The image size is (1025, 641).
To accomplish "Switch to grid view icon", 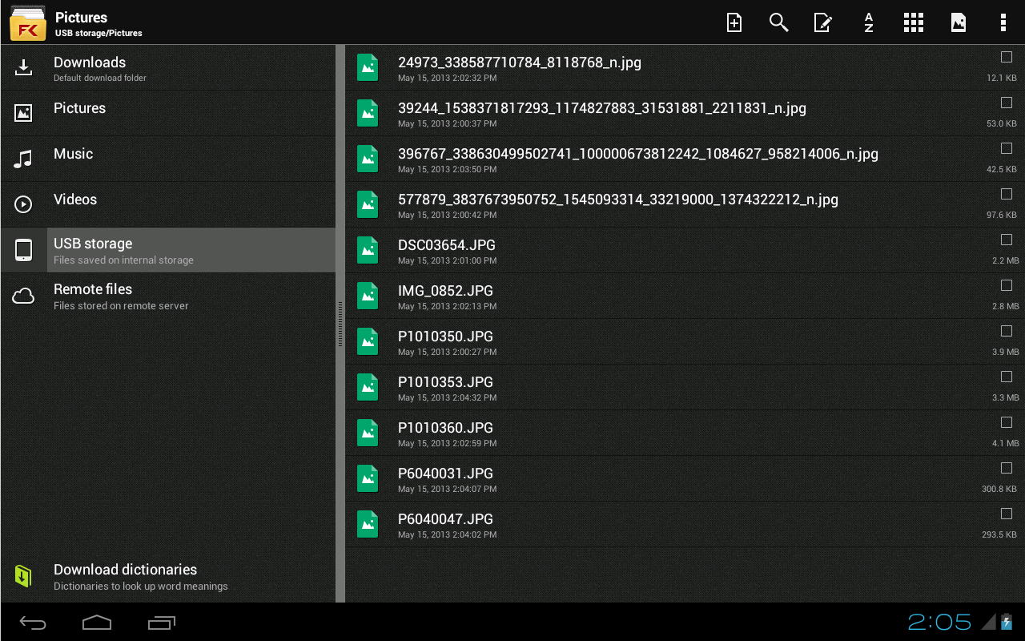I will [914, 22].
